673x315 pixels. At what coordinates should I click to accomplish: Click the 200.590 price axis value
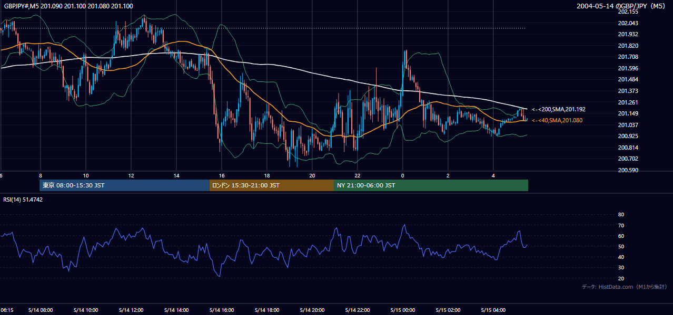[x=628, y=170]
